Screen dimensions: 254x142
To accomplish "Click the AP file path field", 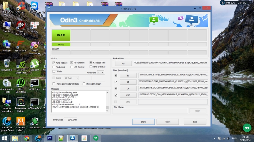I will pyautogui.click(x=173, y=82).
